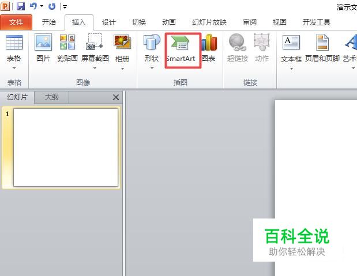Viewport: 357px width, 276px height.
Task: Click the PowerPoint application icon
Action: coord(5,6)
